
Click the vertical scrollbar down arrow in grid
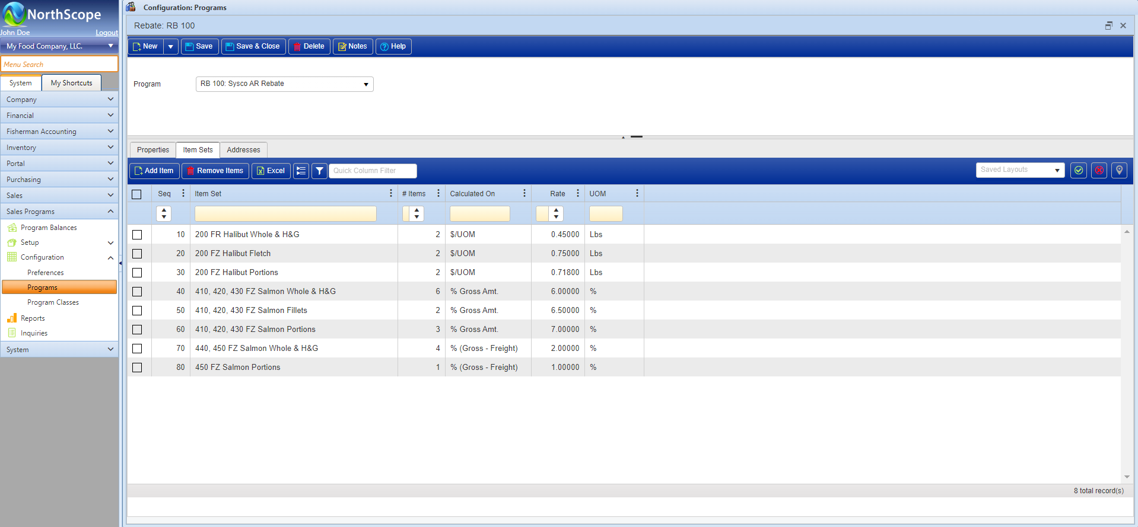1126,477
